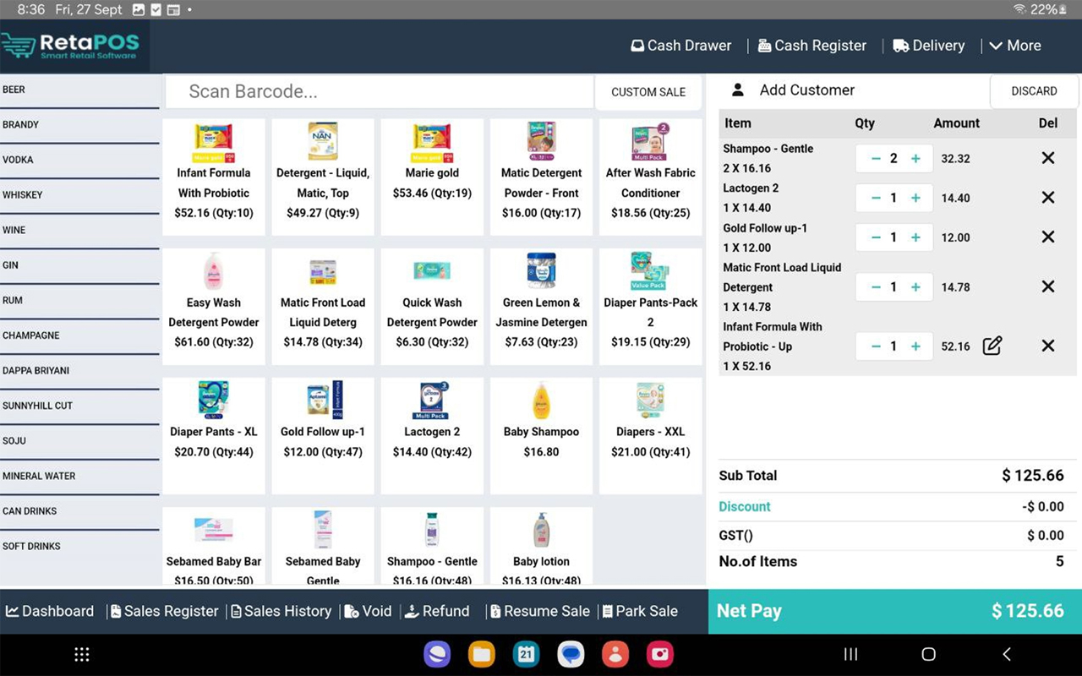This screenshot has height=676, width=1082.
Task: Click the DISCARD button
Action: [x=1034, y=91]
